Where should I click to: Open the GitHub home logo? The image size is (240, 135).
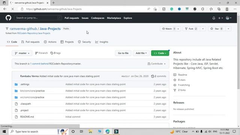click(8, 18)
